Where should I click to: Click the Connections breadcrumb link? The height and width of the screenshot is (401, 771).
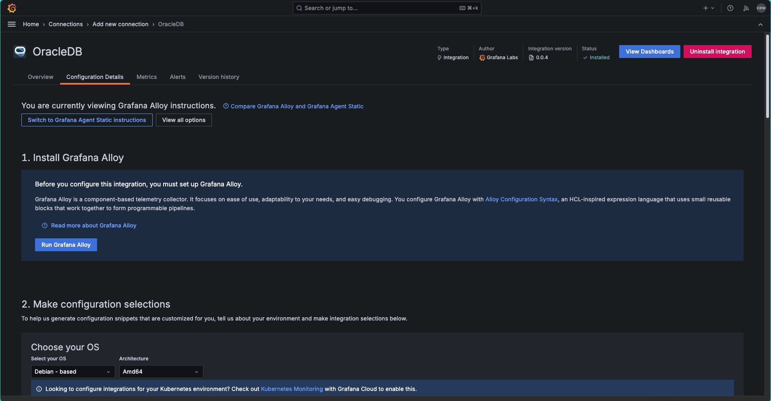[x=66, y=24]
